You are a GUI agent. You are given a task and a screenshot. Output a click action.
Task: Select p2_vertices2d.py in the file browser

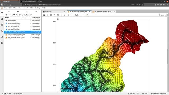pyautogui.click(x=23, y=26)
